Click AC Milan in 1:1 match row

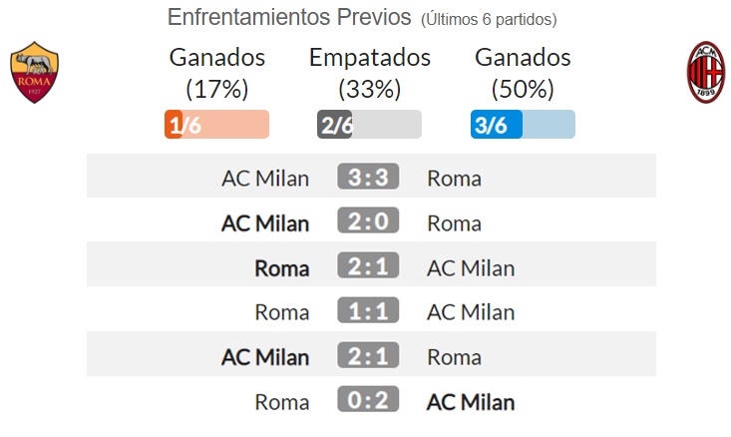coord(471,312)
